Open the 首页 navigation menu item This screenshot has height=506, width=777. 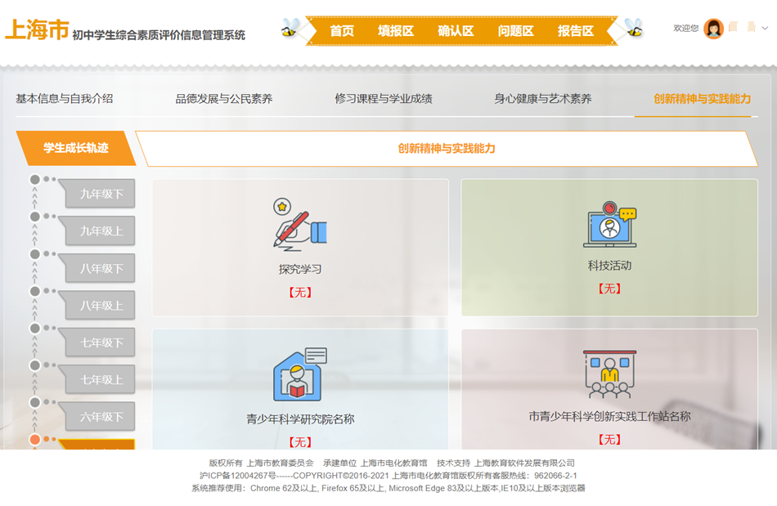(342, 31)
